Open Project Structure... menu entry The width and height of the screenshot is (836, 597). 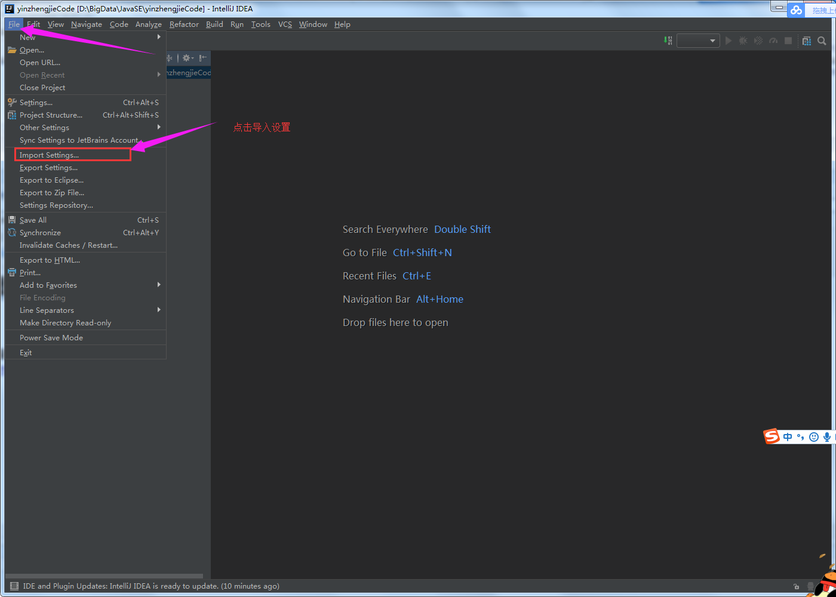[85, 115]
